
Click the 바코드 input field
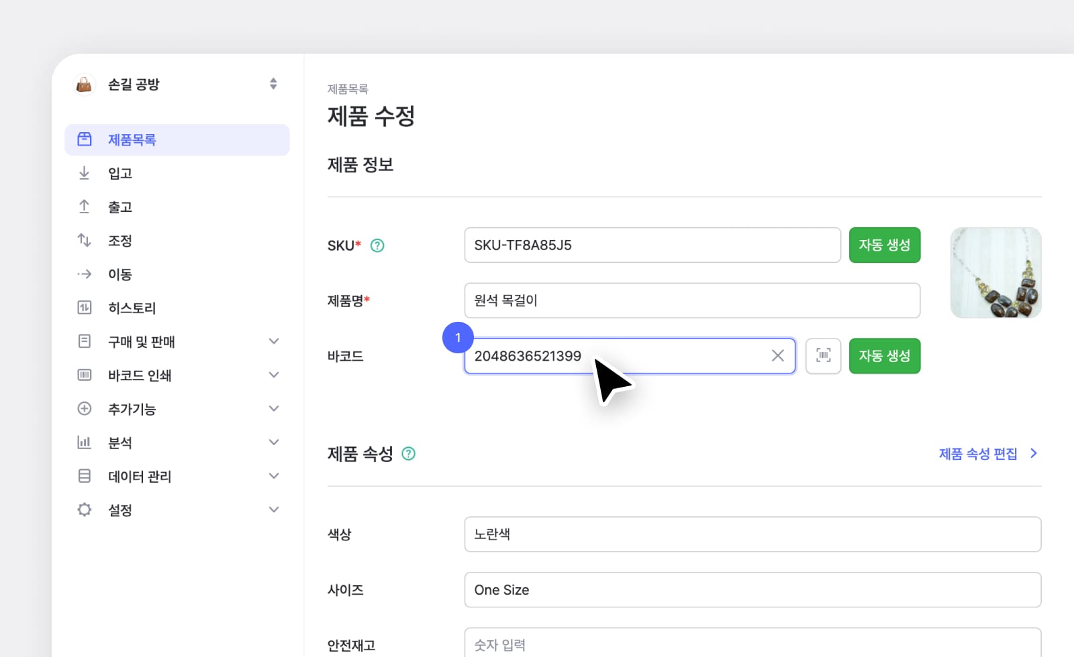coord(630,356)
